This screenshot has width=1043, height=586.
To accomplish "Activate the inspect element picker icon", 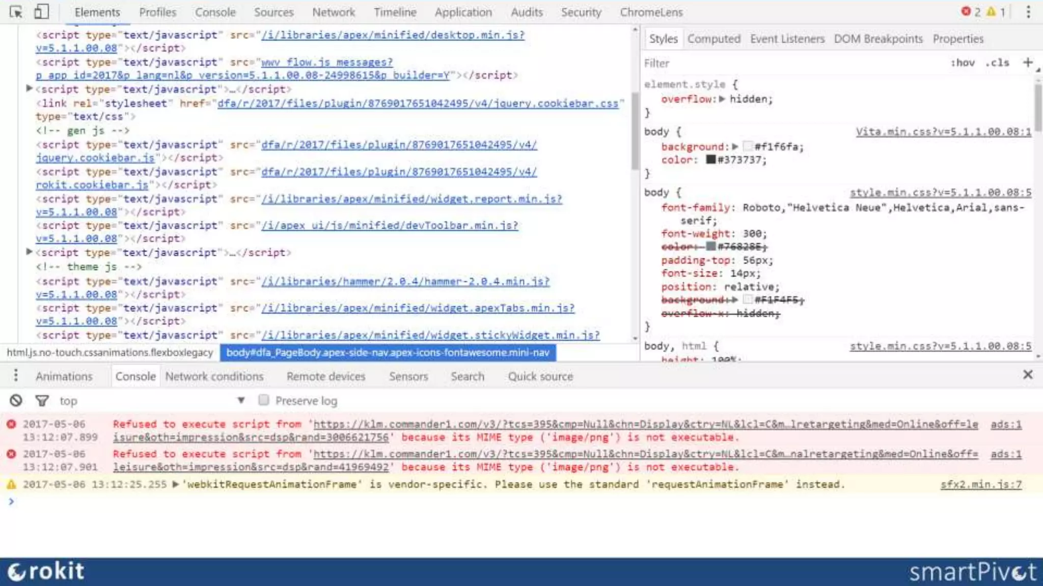I will pos(16,12).
